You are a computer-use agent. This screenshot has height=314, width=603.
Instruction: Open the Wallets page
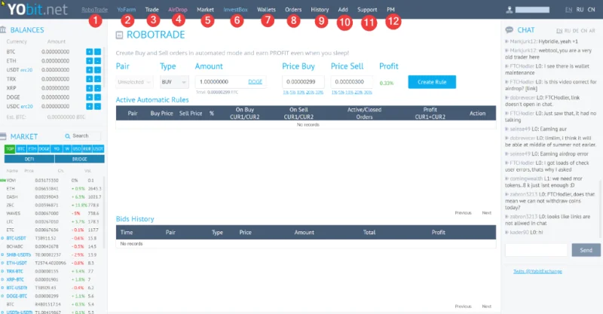[x=266, y=10]
